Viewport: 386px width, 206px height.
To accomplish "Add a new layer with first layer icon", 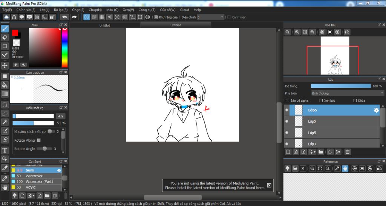I will point(288,152).
